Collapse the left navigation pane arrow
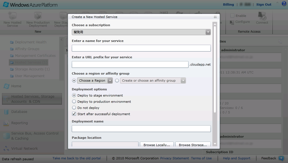Viewport: 288px width, 163px height. (x=62, y=39)
